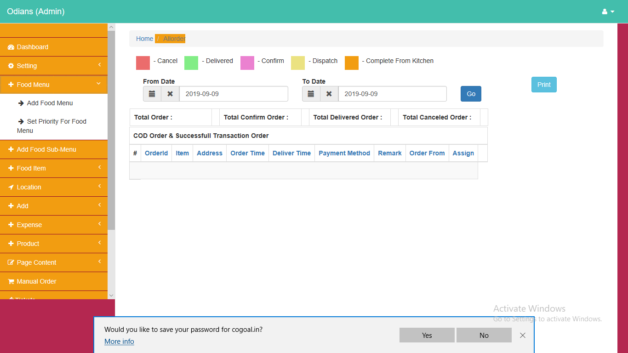Click the Home breadcrumb link
Viewport: 628px width, 353px height.
[144, 39]
